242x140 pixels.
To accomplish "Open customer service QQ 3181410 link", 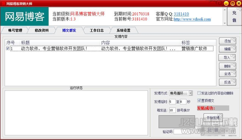I will [x=181, y=14].
